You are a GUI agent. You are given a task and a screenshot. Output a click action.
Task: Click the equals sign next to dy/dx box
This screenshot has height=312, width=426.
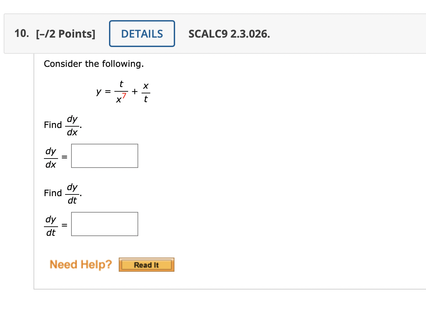tap(64, 157)
